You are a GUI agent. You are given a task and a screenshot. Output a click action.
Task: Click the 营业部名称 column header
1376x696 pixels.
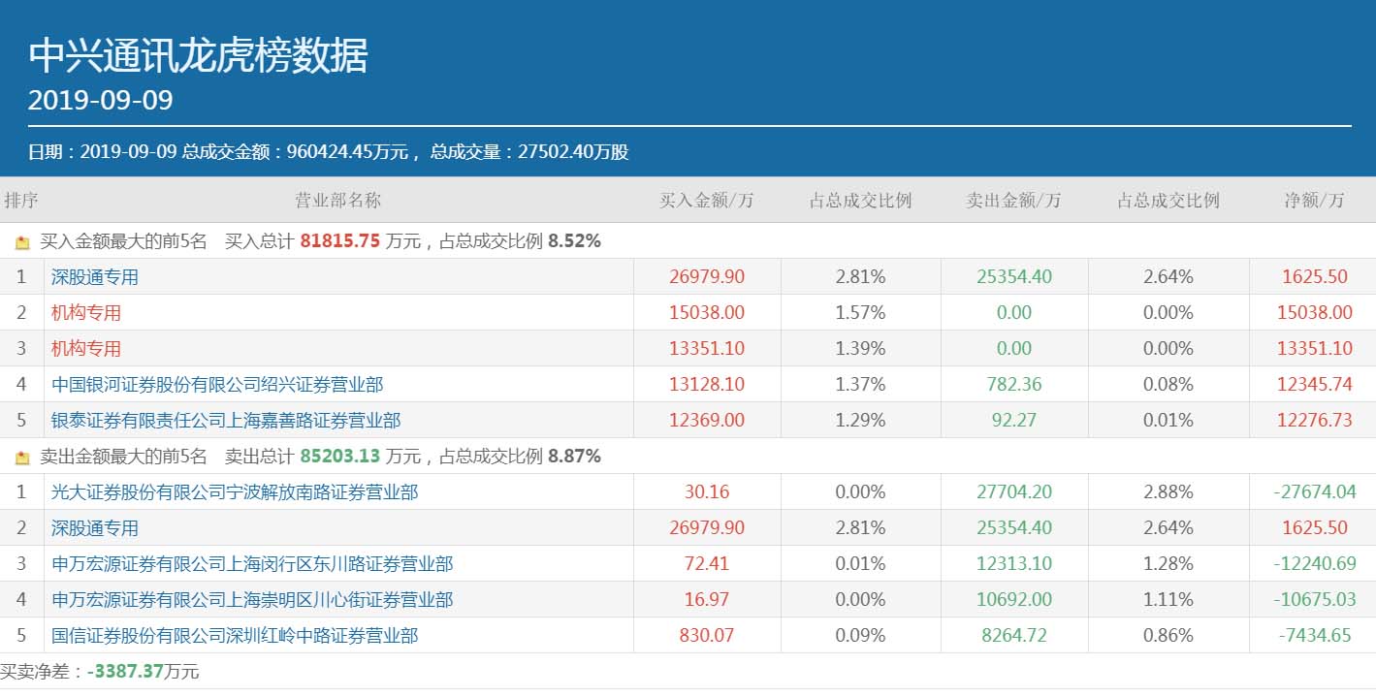(338, 201)
